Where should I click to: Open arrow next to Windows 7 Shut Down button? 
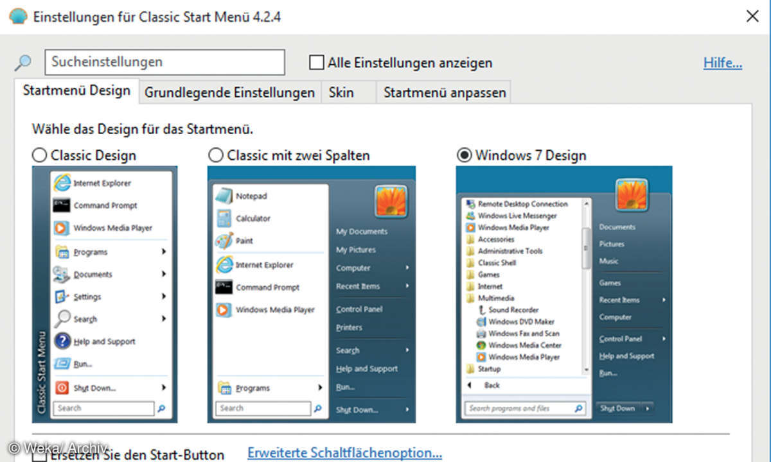(648, 407)
